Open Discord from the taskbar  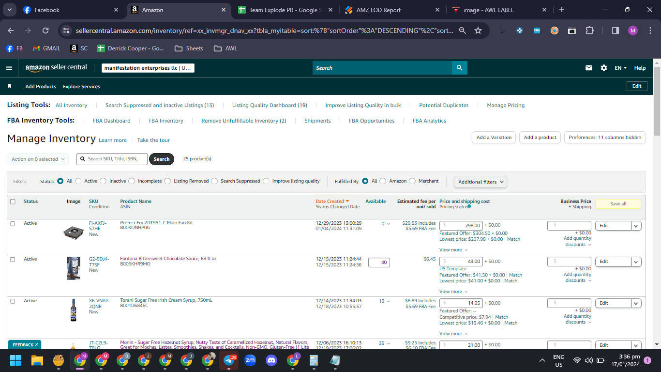point(271,360)
